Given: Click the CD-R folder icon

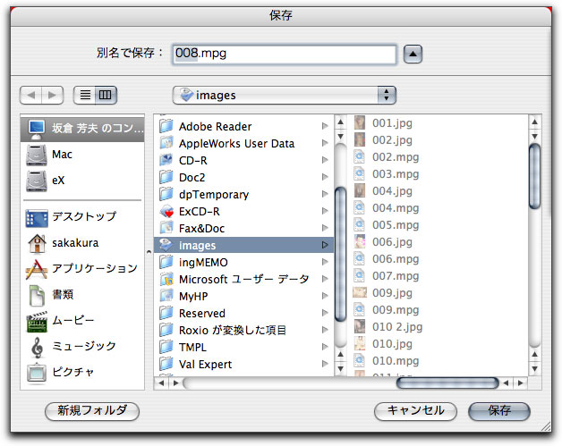Looking at the screenshot, I should click(x=166, y=160).
